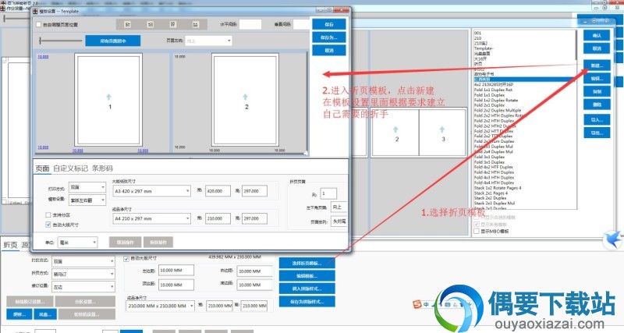Click 复制 button in template list window
This screenshot has width=624, height=333.
click(x=597, y=91)
